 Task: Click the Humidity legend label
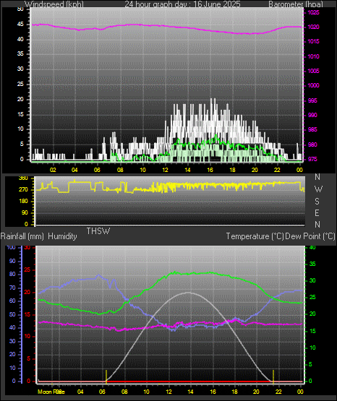(62, 236)
